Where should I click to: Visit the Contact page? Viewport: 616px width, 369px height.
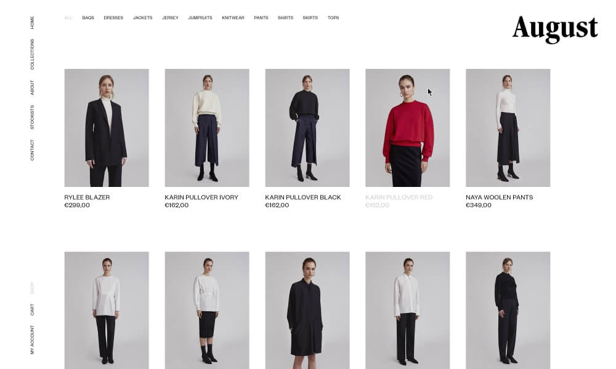click(x=32, y=150)
